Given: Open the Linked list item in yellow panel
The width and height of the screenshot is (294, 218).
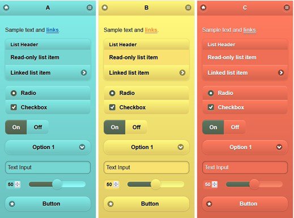Looking at the screenshot, I should click(146, 72).
